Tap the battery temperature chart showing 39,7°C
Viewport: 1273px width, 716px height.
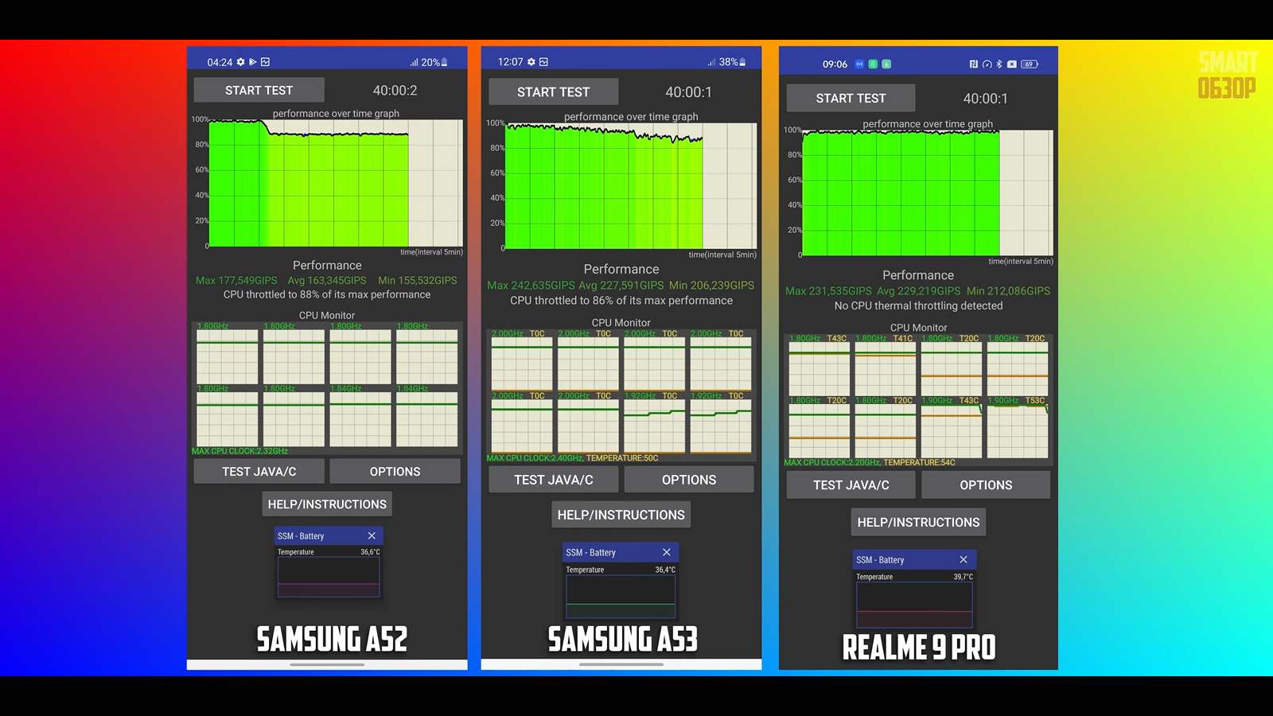[x=914, y=605]
